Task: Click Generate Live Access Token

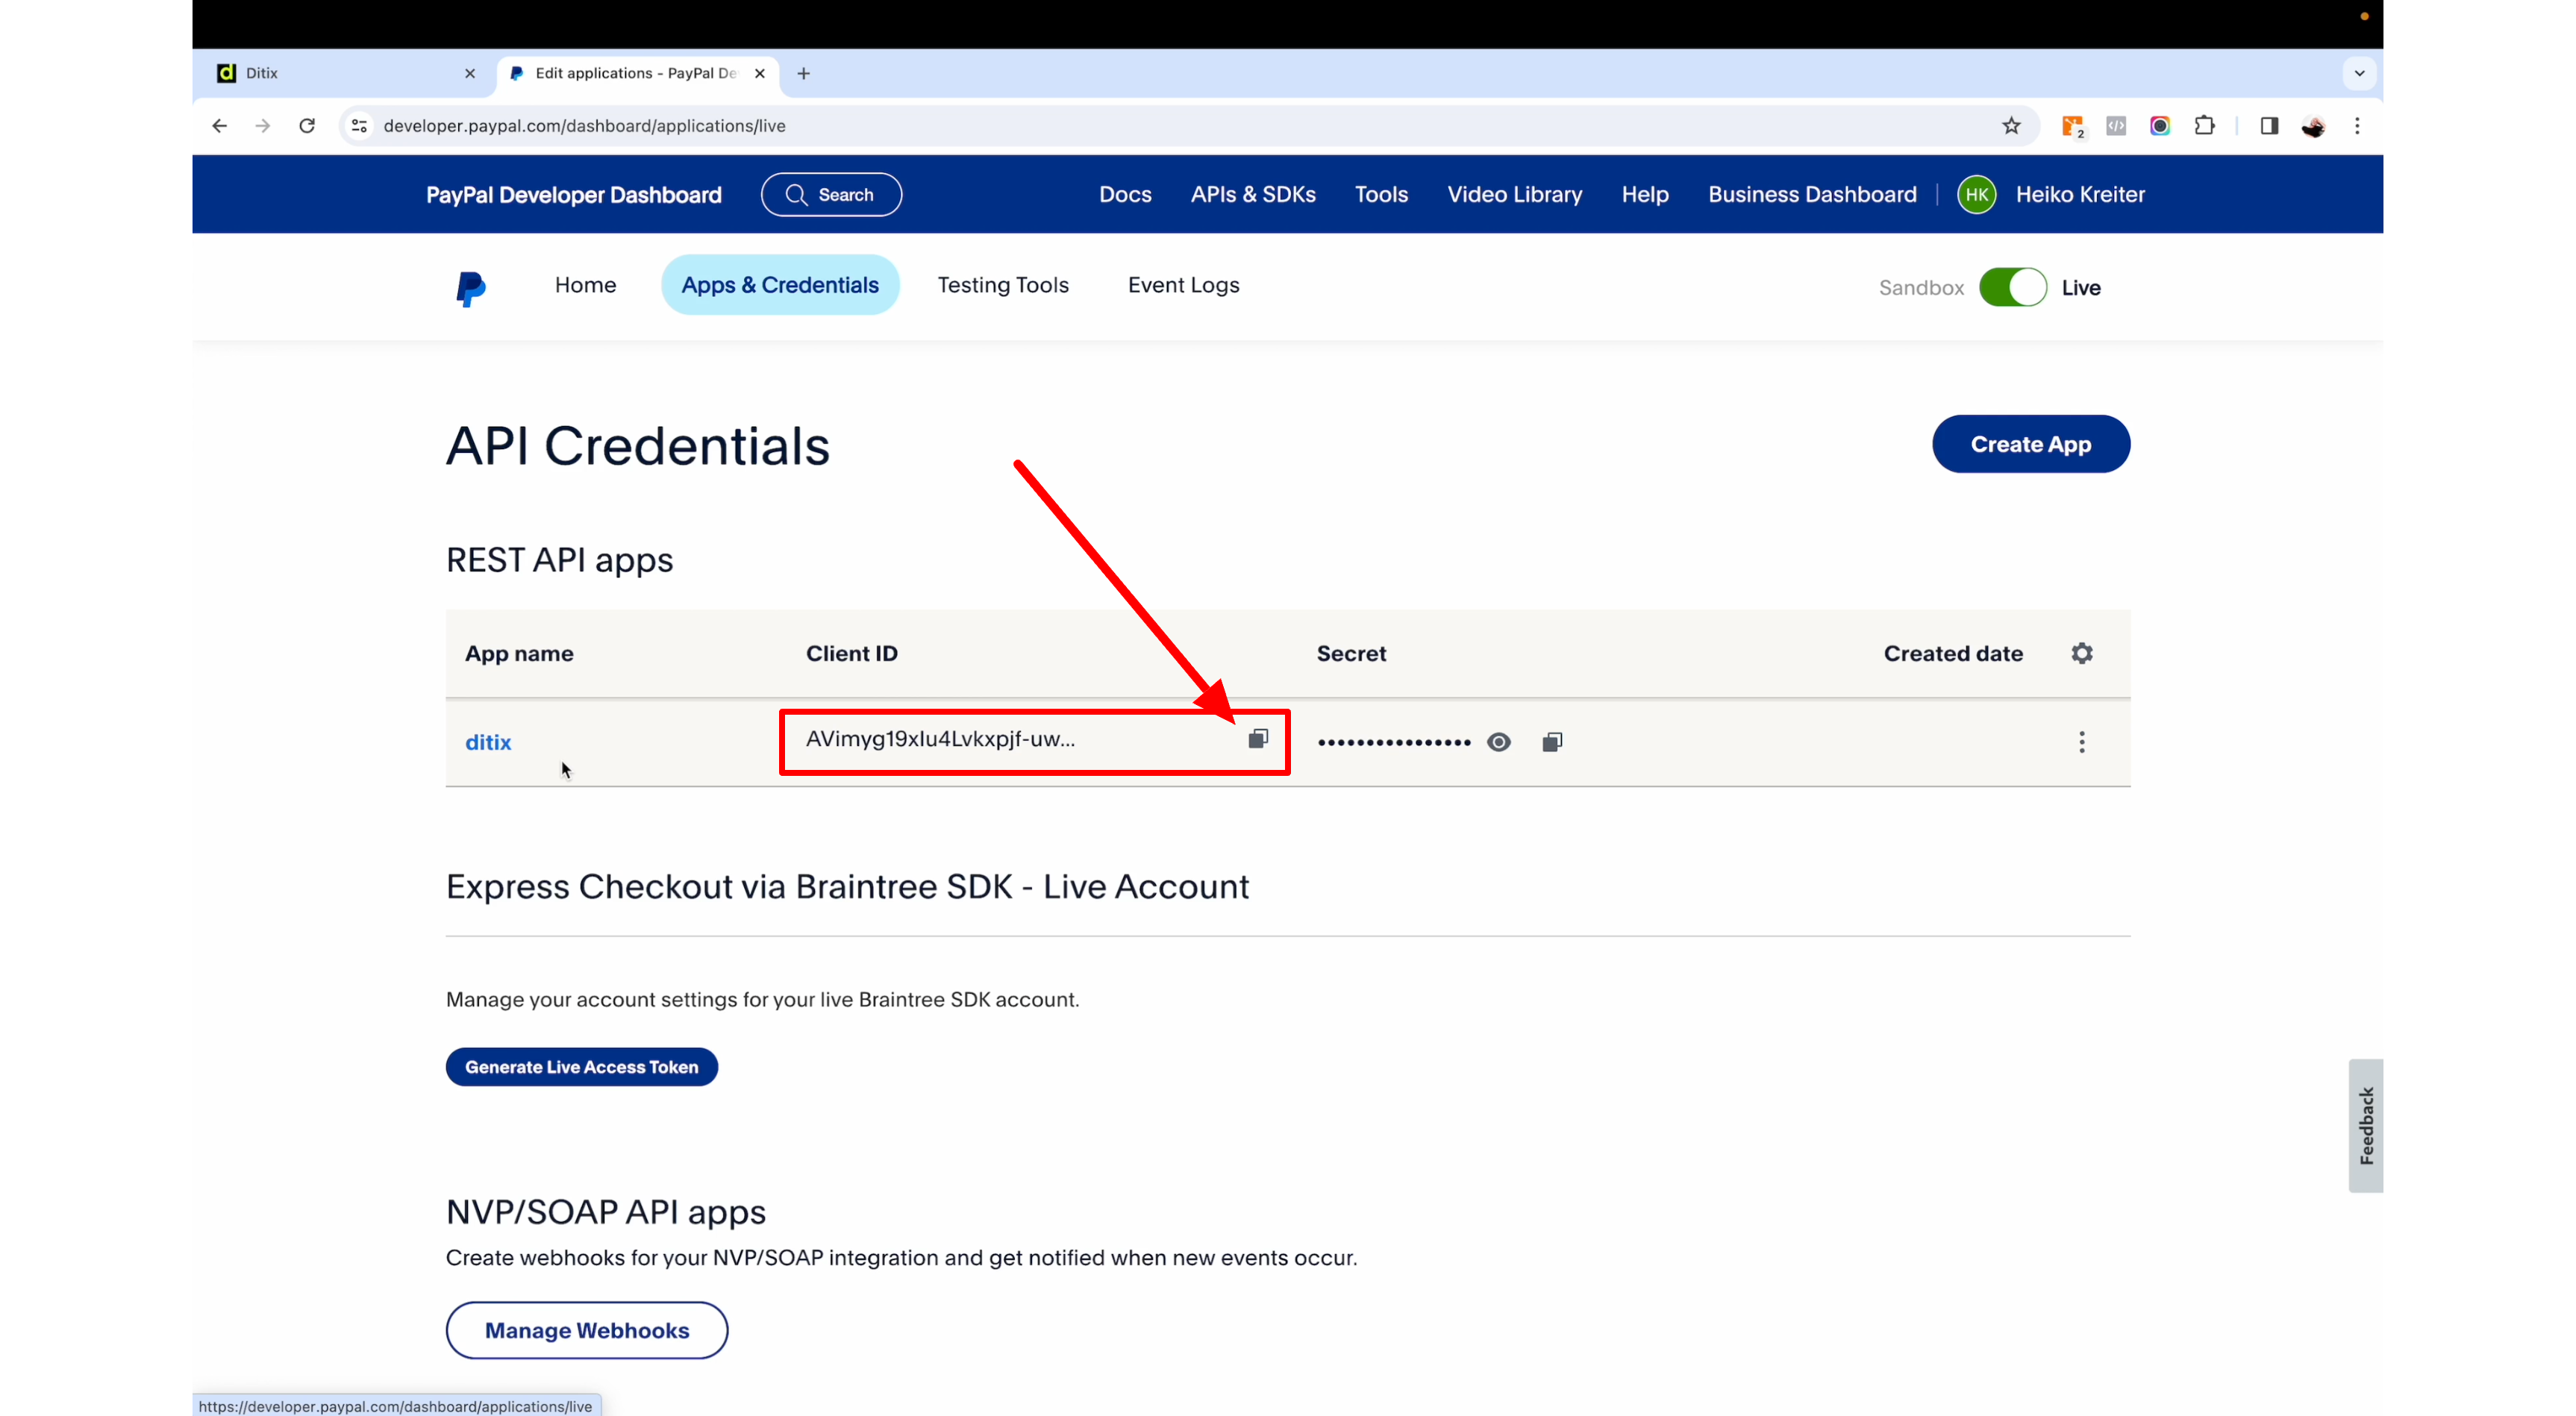Action: (581, 1067)
